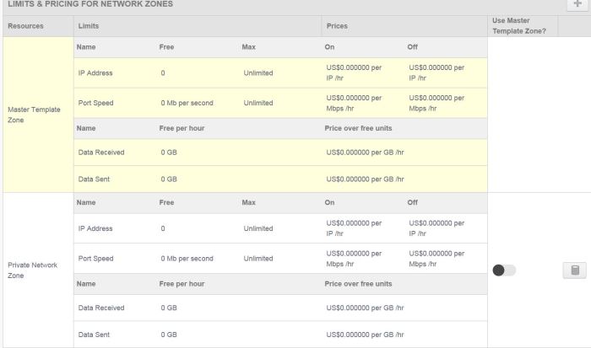Select IP Address row in Master Template Zone
This screenshot has height=348, width=591.
coord(95,72)
